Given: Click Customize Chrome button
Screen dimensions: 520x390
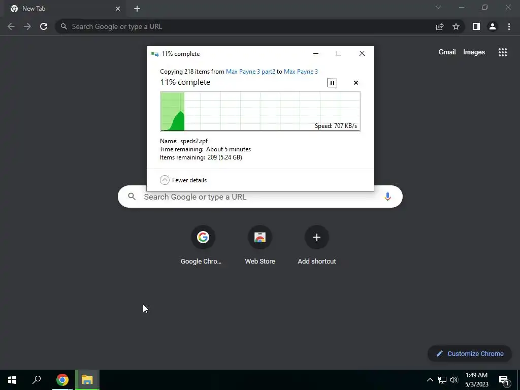Looking at the screenshot, I should coord(470,353).
